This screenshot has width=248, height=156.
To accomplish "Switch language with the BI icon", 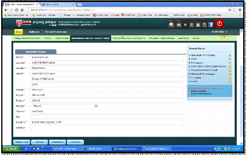I will point(185,25).
